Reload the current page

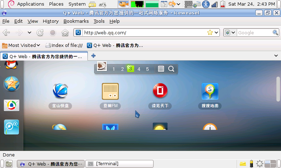pos(40,33)
